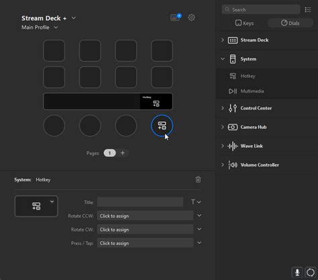
Task: Expand the Camera Hub category
Action: (223, 127)
